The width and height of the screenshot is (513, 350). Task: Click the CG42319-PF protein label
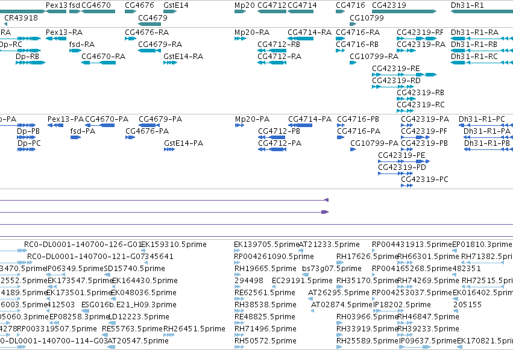pos(424,131)
